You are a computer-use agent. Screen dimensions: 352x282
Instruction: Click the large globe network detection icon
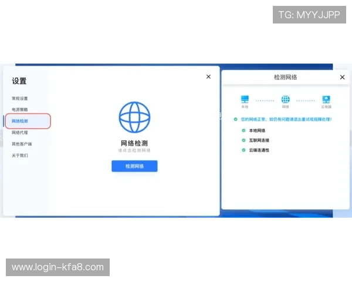tap(134, 117)
